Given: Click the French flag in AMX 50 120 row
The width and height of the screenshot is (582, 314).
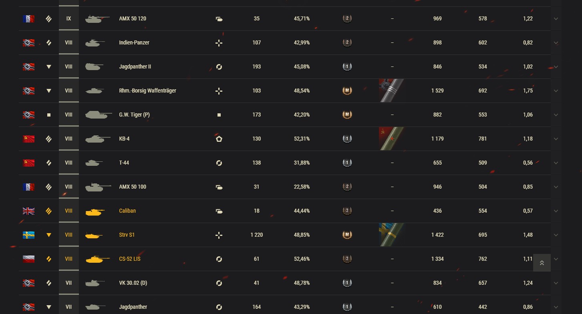Looking at the screenshot, I should tap(28, 19).
